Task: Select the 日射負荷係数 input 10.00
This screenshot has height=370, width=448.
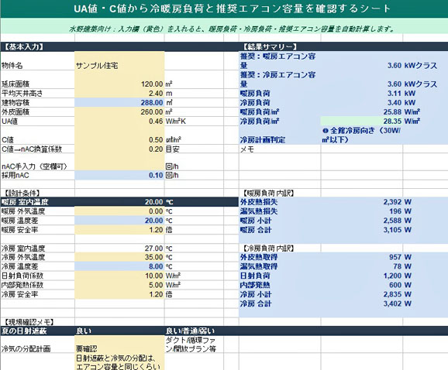Action: [119, 276]
